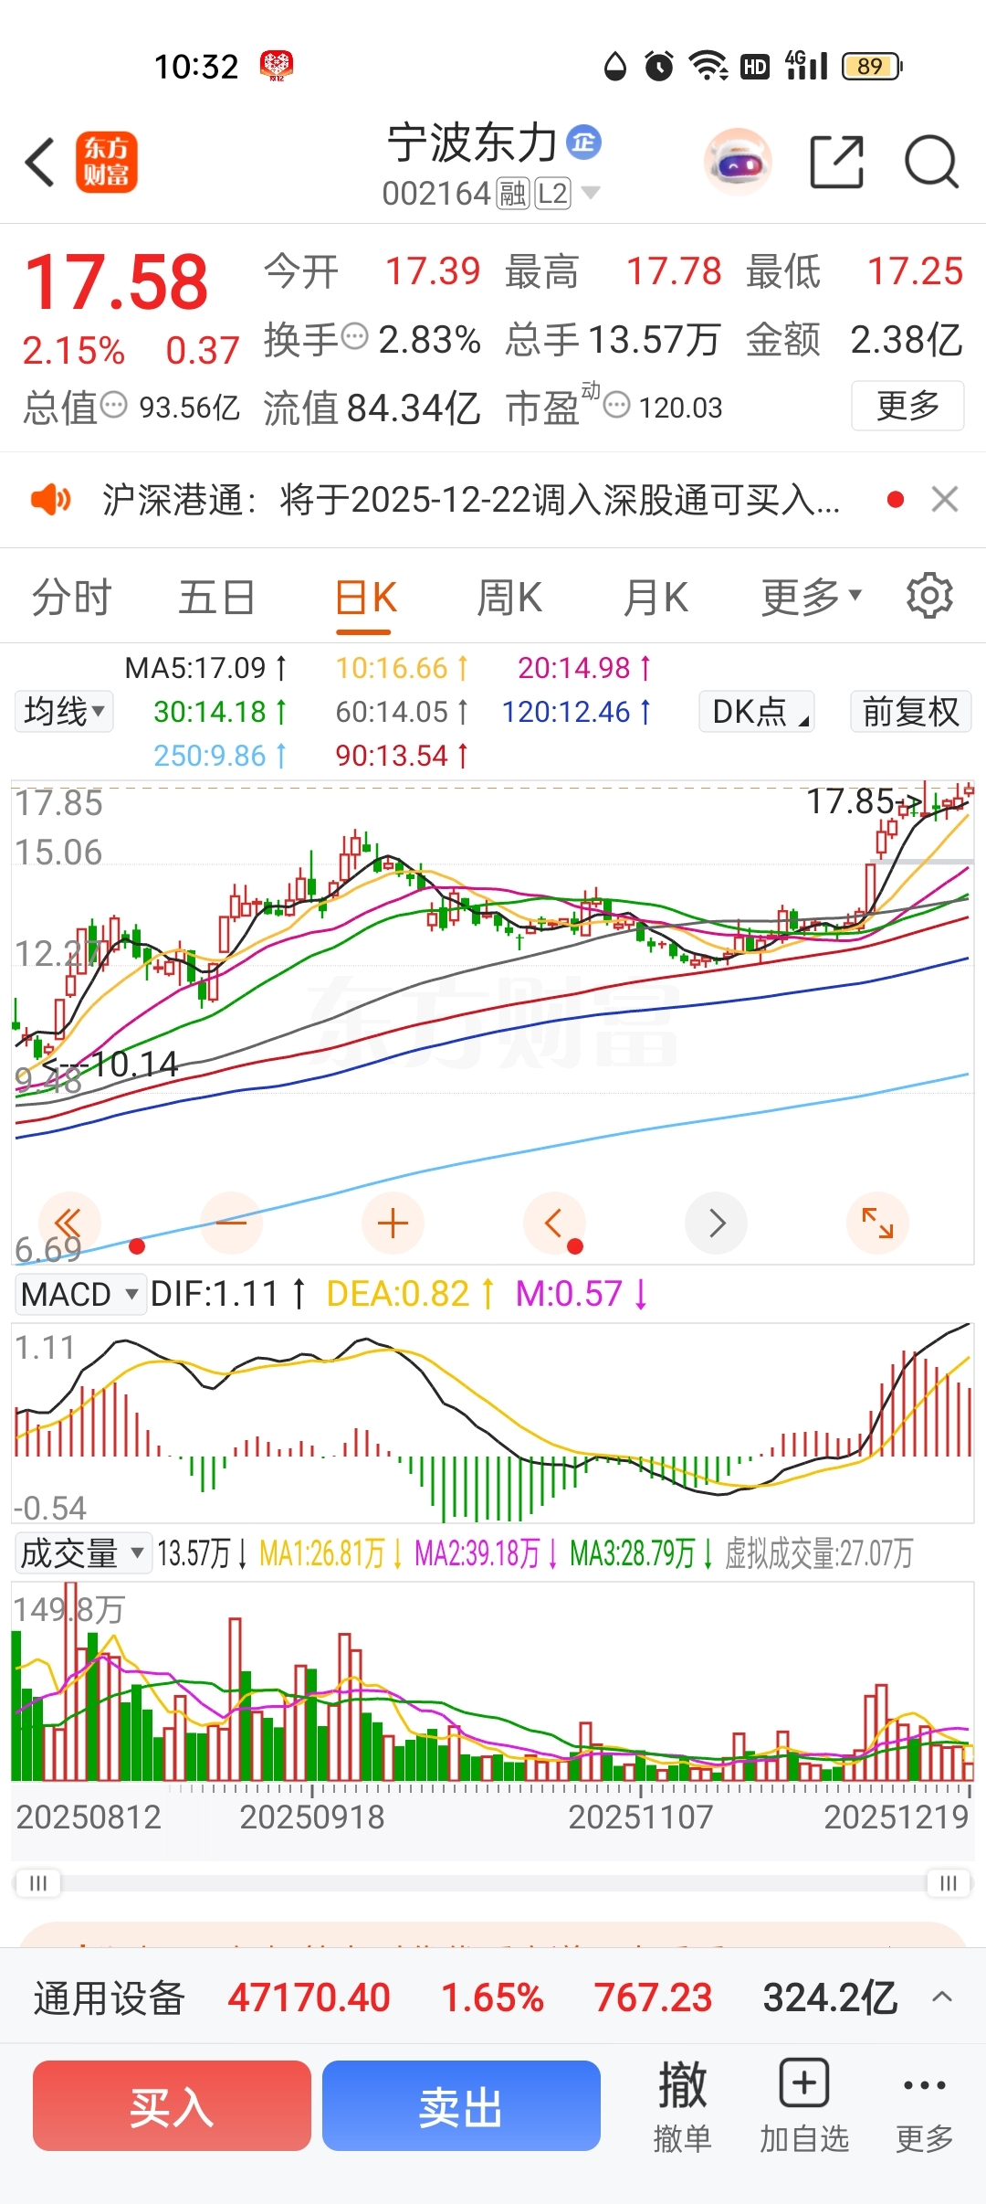Tap the volume bar chart
The image size is (986, 2204).
pyautogui.click(x=493, y=1681)
